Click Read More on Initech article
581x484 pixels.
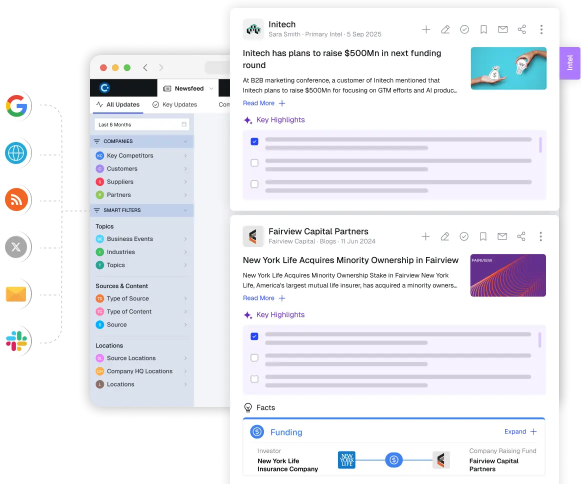point(264,103)
